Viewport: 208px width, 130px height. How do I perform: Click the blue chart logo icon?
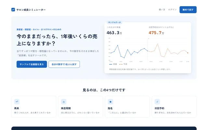coord(13,9)
